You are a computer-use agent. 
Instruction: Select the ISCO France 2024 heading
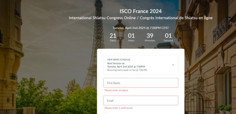pos(140,11)
